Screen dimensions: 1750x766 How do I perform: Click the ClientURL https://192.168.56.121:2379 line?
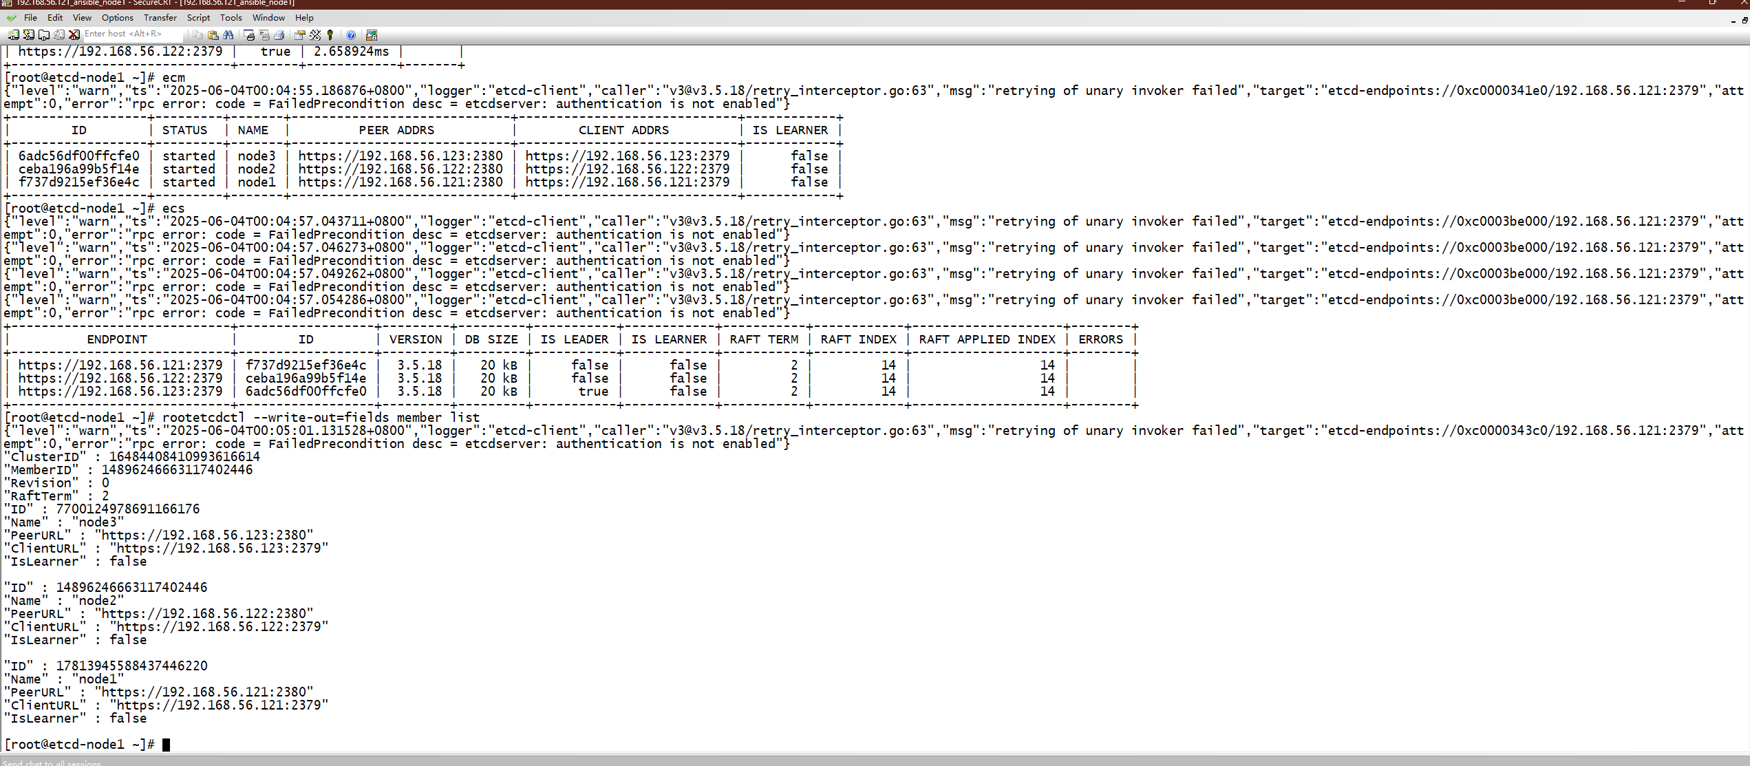coord(167,705)
